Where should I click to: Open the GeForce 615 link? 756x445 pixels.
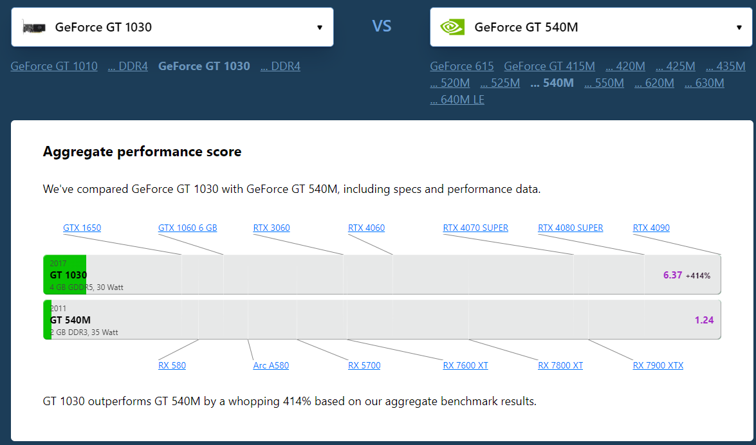coord(462,66)
